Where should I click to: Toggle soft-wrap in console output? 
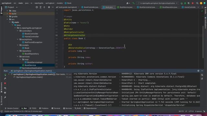202,75
